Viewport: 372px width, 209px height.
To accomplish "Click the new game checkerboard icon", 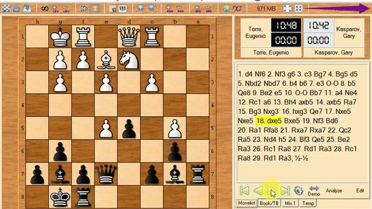I will (6, 9).
